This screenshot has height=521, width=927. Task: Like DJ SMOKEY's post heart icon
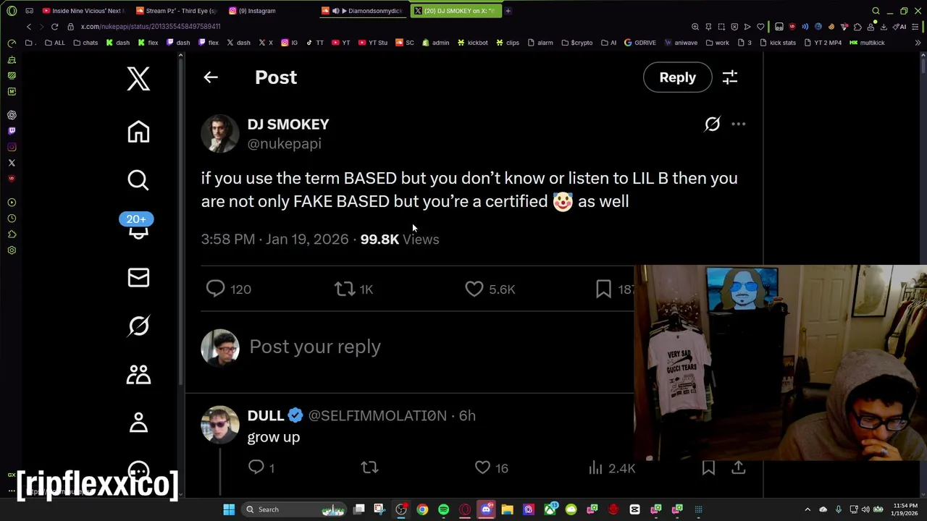tap(474, 289)
